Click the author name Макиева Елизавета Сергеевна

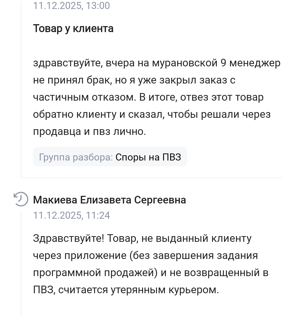click(x=109, y=200)
